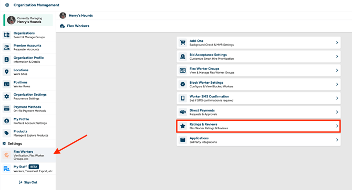Click the My Staff building icon
Image resolution: width=352 pixels, height=190 pixels.
[x=7, y=169]
